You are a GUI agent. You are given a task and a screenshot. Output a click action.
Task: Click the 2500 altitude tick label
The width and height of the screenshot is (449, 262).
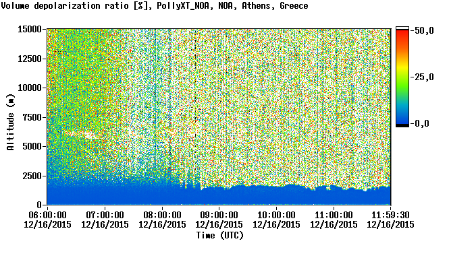pyautogui.click(x=32, y=176)
